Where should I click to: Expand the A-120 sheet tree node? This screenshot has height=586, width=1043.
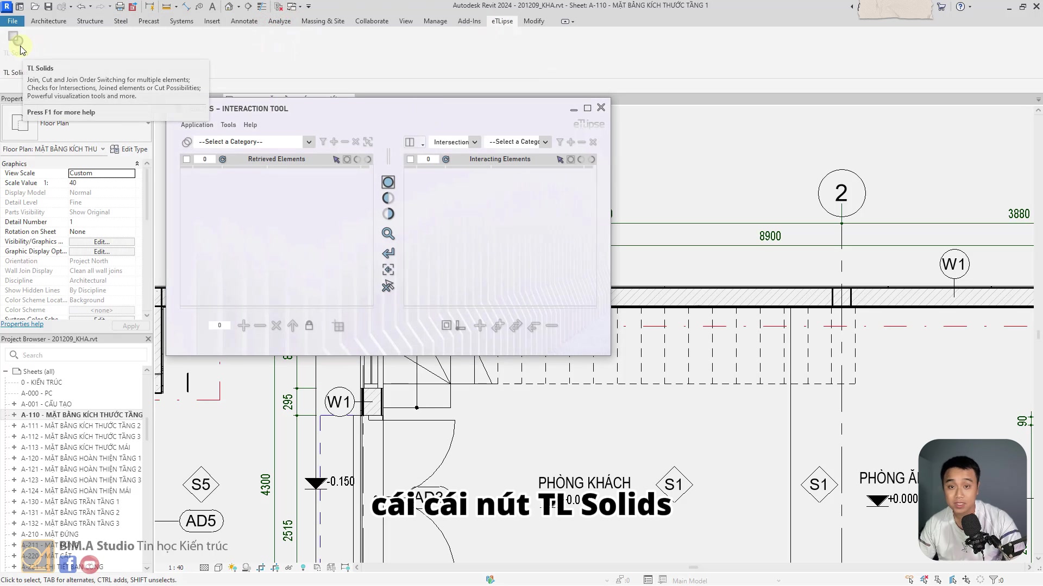coord(14,458)
